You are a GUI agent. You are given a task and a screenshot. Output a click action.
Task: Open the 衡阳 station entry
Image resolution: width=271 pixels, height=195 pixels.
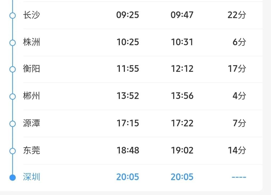pyautogui.click(x=31, y=69)
